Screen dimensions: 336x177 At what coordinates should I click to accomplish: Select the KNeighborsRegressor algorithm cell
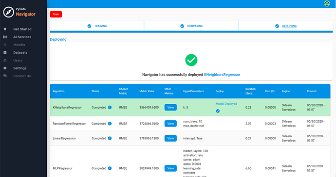point(67,107)
